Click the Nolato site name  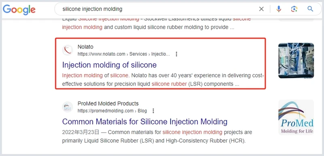point(85,47)
